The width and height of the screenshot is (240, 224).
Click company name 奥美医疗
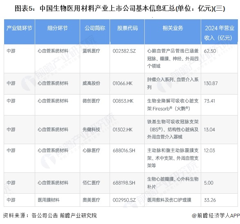[91, 200]
